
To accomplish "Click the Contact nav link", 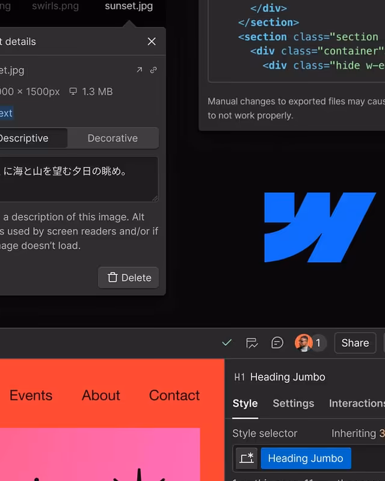I will coord(174,395).
